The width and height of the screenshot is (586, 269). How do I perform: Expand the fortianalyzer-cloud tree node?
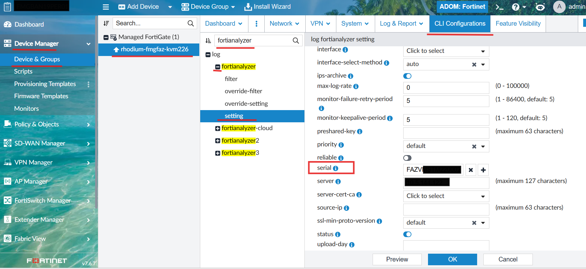point(217,128)
